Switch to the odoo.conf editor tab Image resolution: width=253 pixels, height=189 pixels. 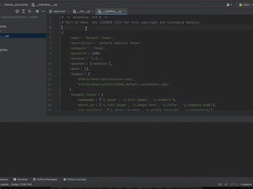tap(57, 11)
